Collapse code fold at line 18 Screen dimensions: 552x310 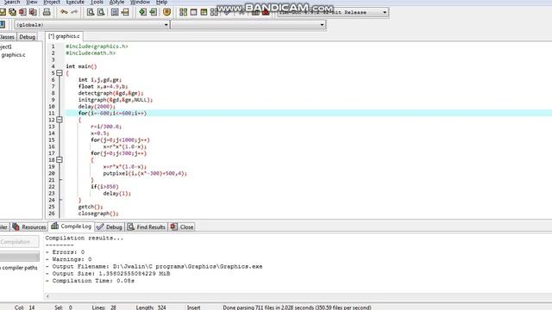(60, 160)
